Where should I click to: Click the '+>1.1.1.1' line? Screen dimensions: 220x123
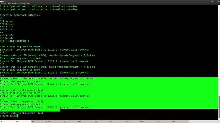click(x=6, y=21)
